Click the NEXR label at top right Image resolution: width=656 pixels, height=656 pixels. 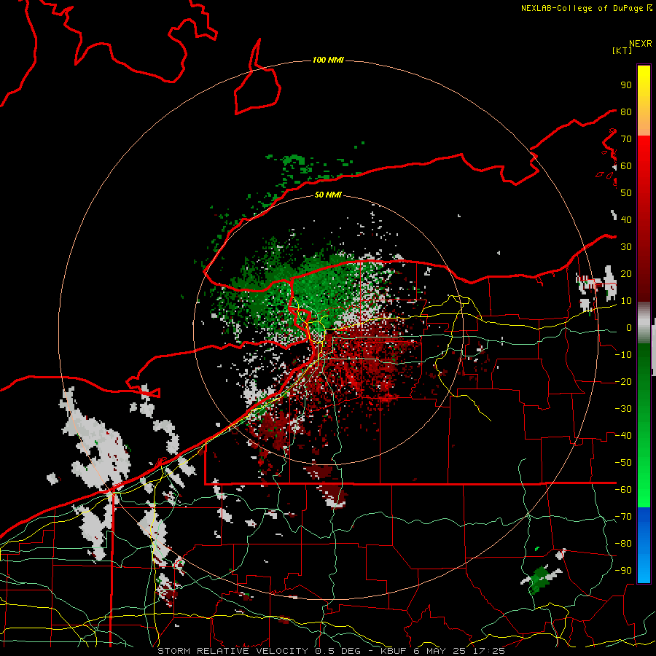click(x=641, y=44)
